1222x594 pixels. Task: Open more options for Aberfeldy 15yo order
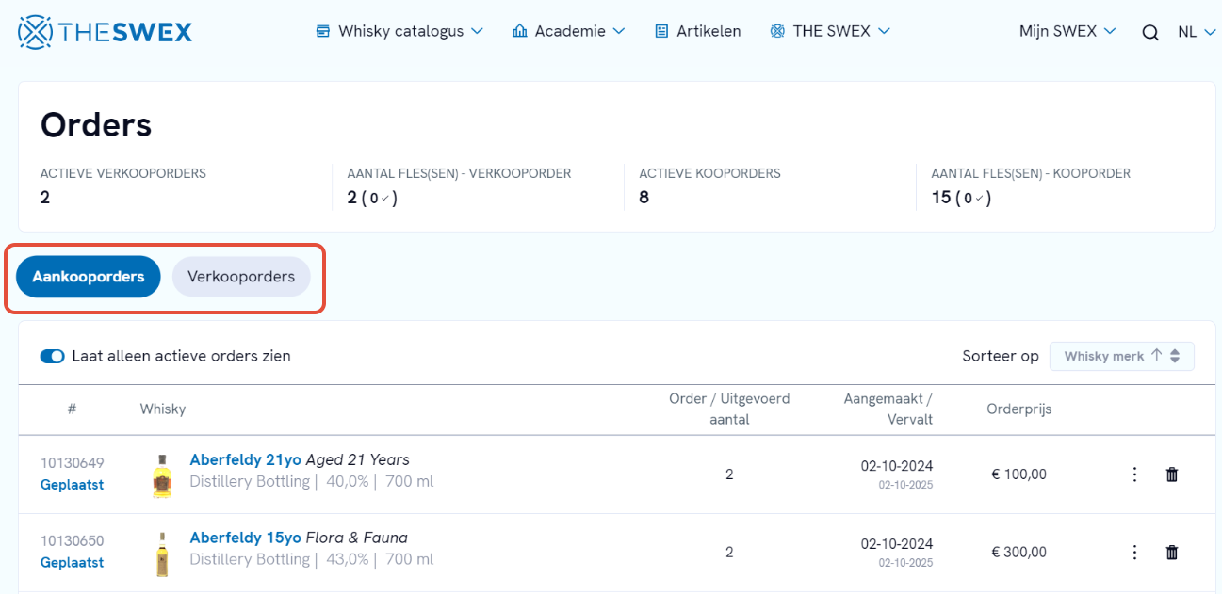(1135, 553)
